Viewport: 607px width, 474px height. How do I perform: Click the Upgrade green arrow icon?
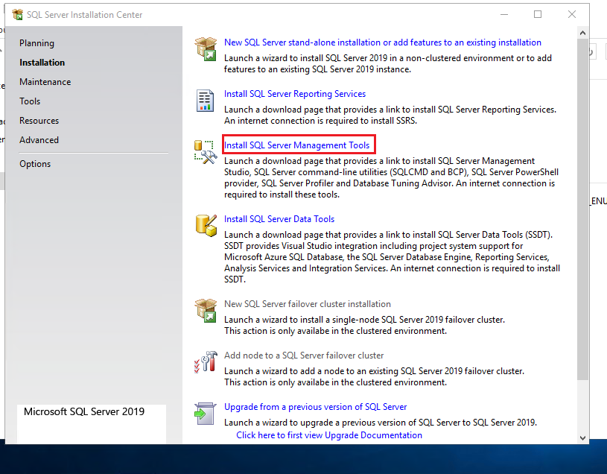(205, 414)
